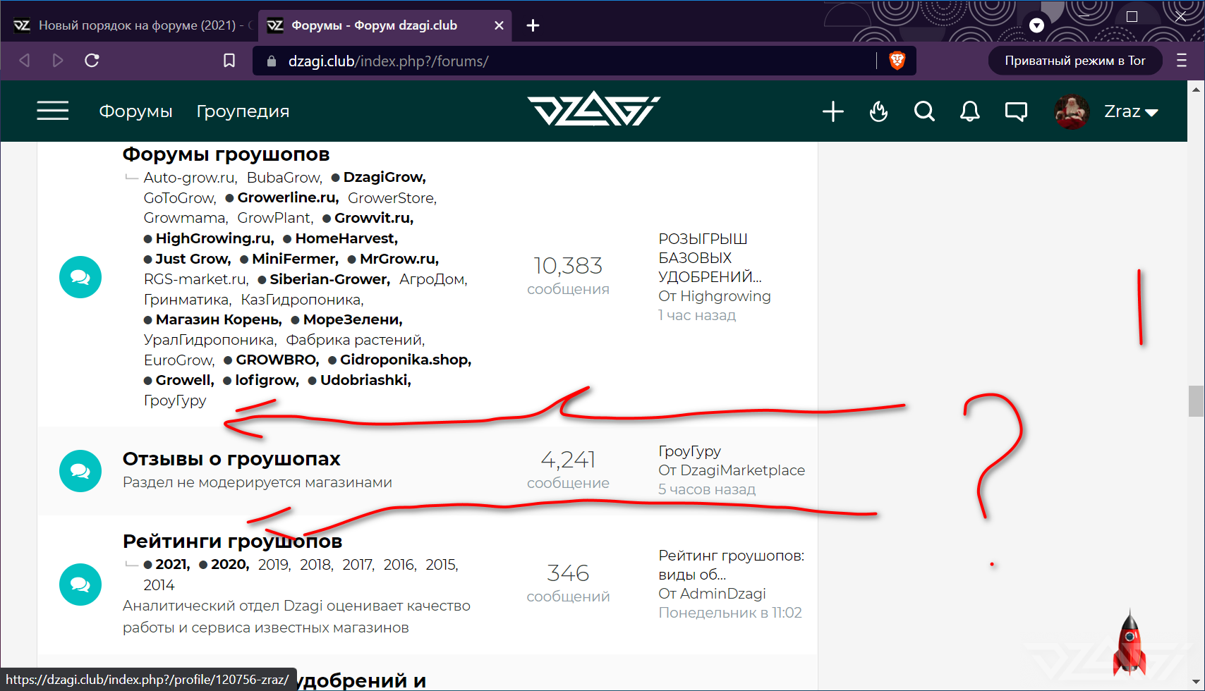The width and height of the screenshot is (1205, 691).
Task: Open the hamburger navigation menu on Dzagi
Action: point(53,111)
